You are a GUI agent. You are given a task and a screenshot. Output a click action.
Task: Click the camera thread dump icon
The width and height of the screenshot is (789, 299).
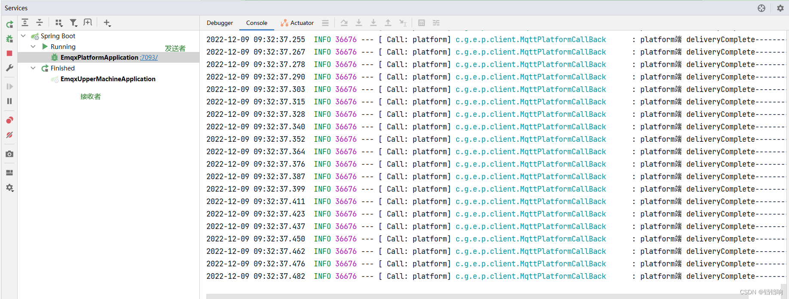coord(9,154)
